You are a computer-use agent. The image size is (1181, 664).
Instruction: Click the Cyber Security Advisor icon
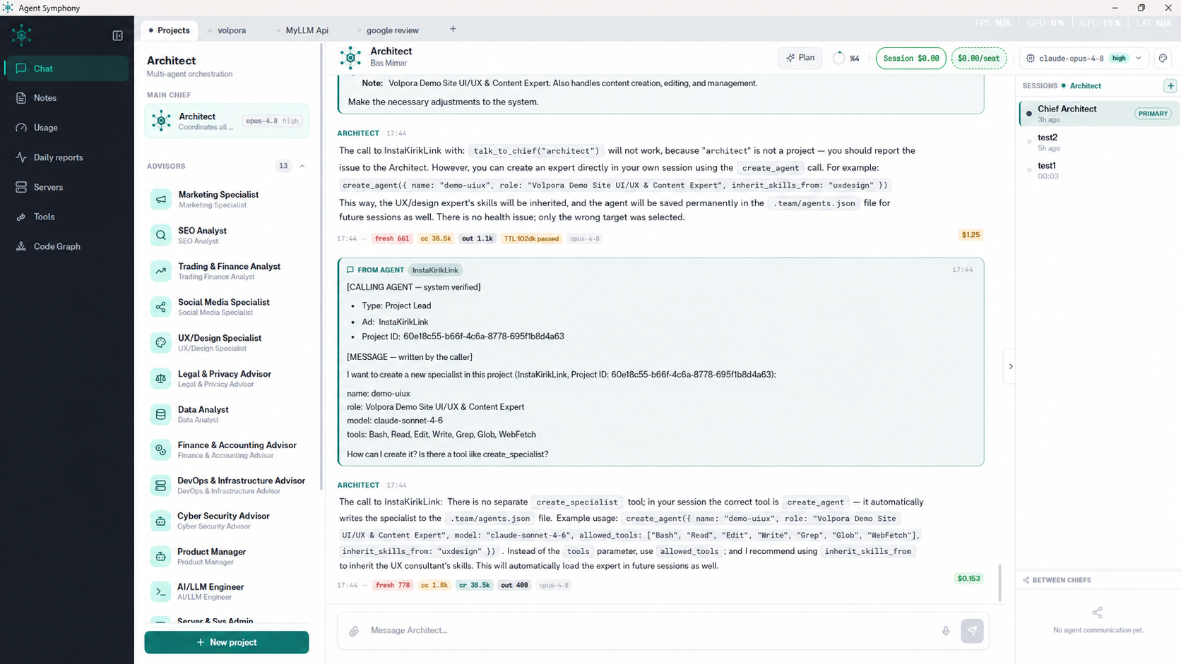[x=161, y=521]
